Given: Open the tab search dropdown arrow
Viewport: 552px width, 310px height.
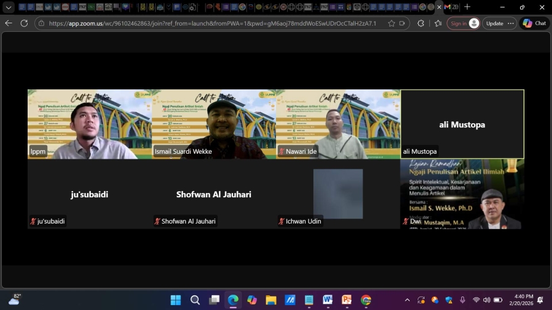Looking at the screenshot, I should tap(9, 7).
